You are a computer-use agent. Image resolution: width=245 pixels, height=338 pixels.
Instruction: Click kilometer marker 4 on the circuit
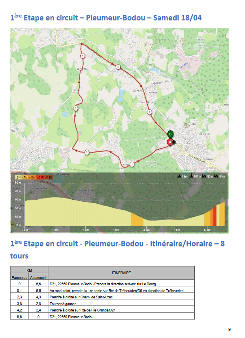pos(82,56)
